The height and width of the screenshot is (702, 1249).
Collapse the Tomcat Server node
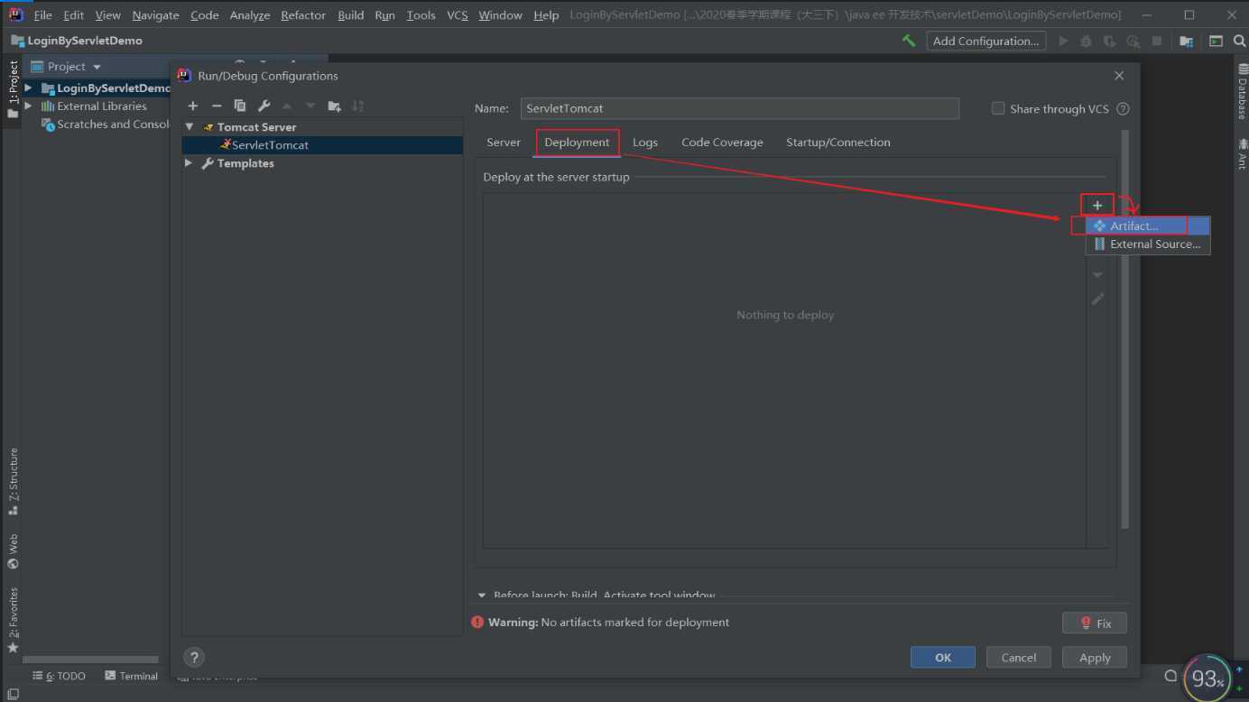(190, 127)
